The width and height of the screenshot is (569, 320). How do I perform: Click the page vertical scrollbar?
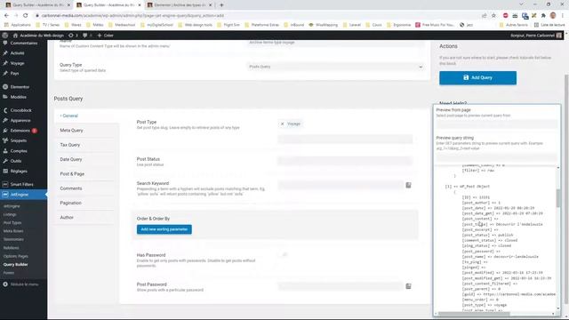pos(566,188)
